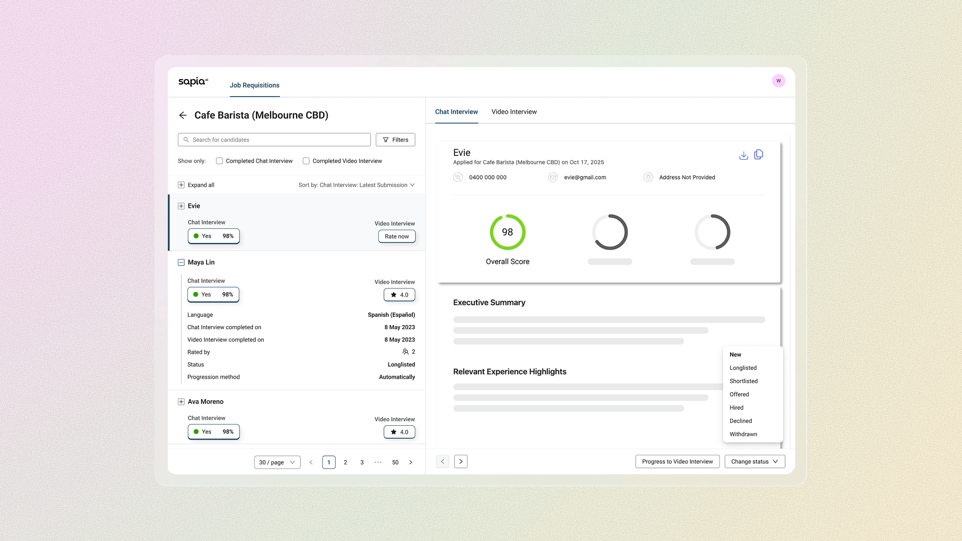
Task: Open the user avatar W menu
Action: [x=778, y=81]
